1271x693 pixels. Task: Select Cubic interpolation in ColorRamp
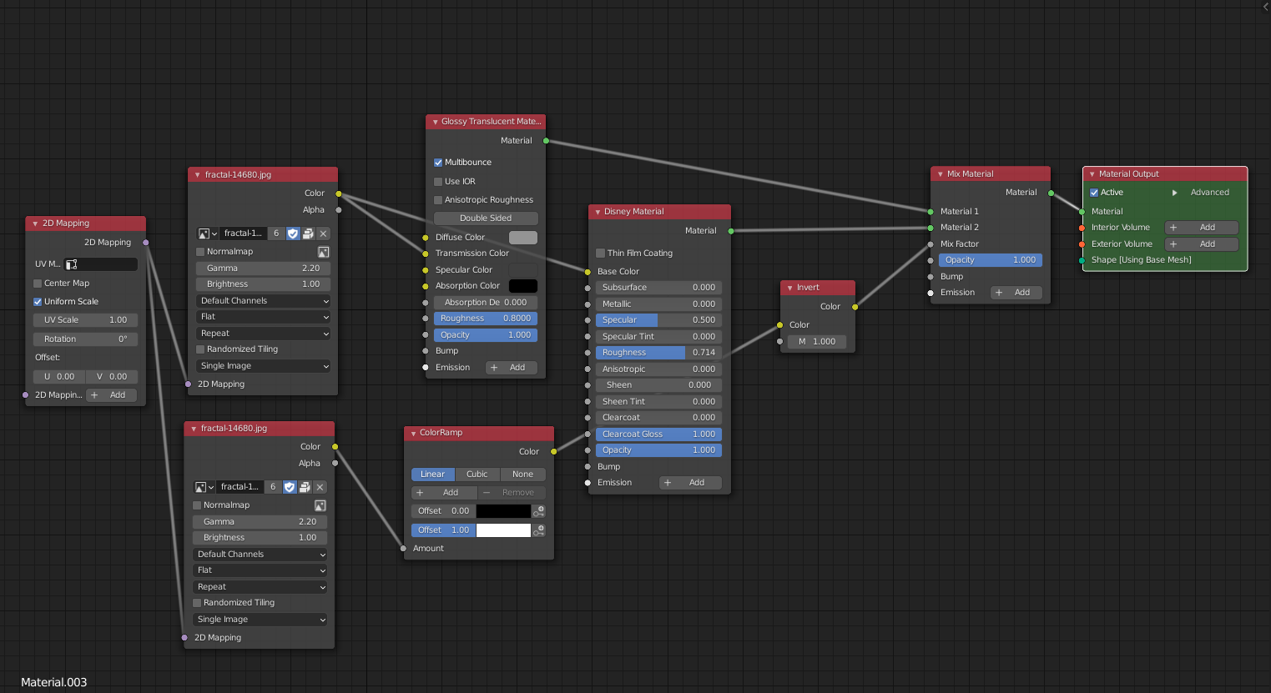(477, 475)
